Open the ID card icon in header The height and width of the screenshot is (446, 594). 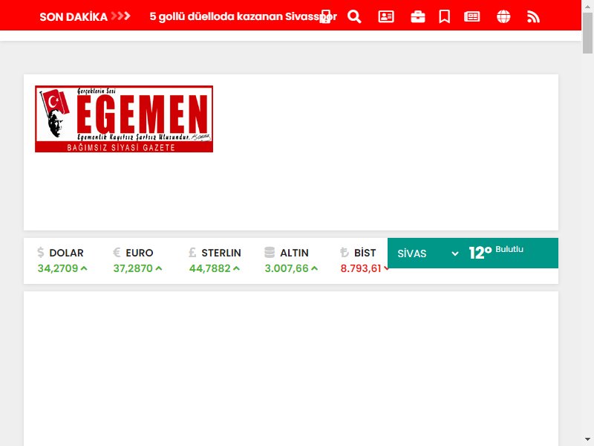tap(386, 16)
